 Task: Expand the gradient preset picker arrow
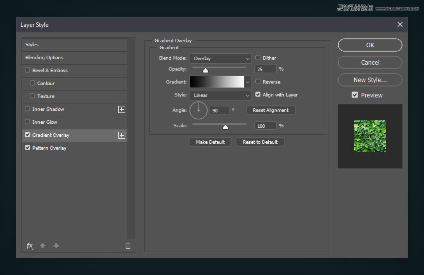tap(247, 82)
